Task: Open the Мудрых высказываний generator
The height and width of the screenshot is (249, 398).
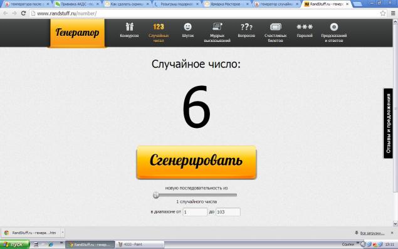Action: click(x=217, y=33)
